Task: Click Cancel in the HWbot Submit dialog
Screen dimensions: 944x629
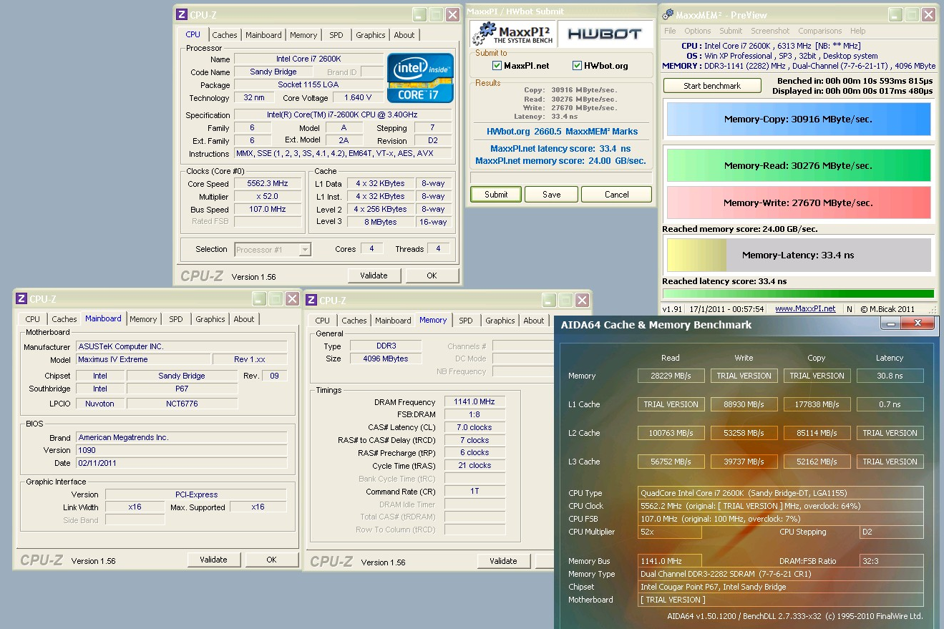Action: point(616,195)
